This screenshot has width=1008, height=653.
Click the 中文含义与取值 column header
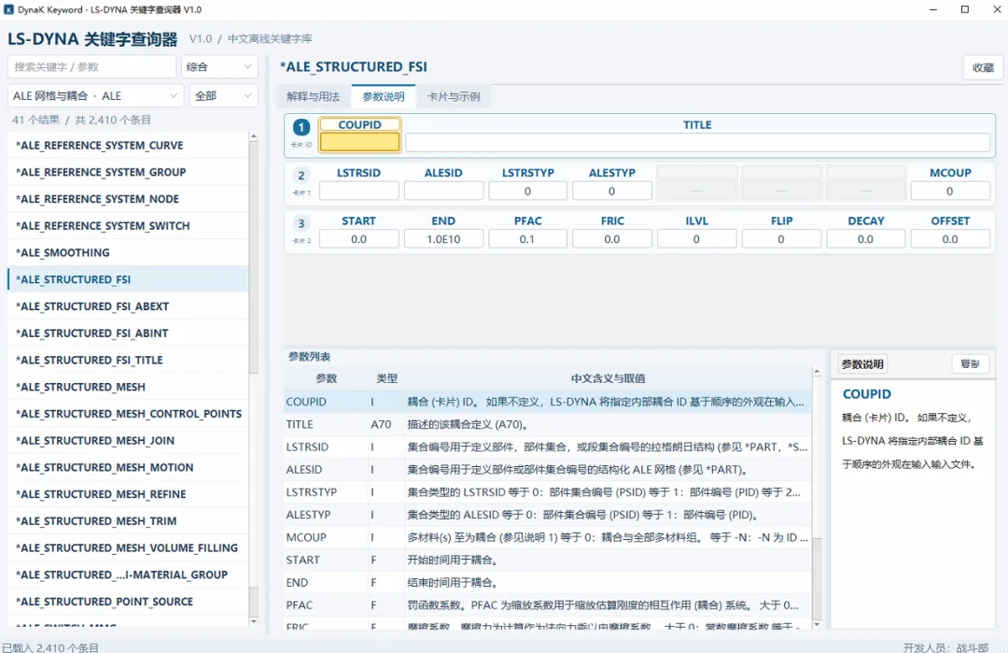click(608, 378)
